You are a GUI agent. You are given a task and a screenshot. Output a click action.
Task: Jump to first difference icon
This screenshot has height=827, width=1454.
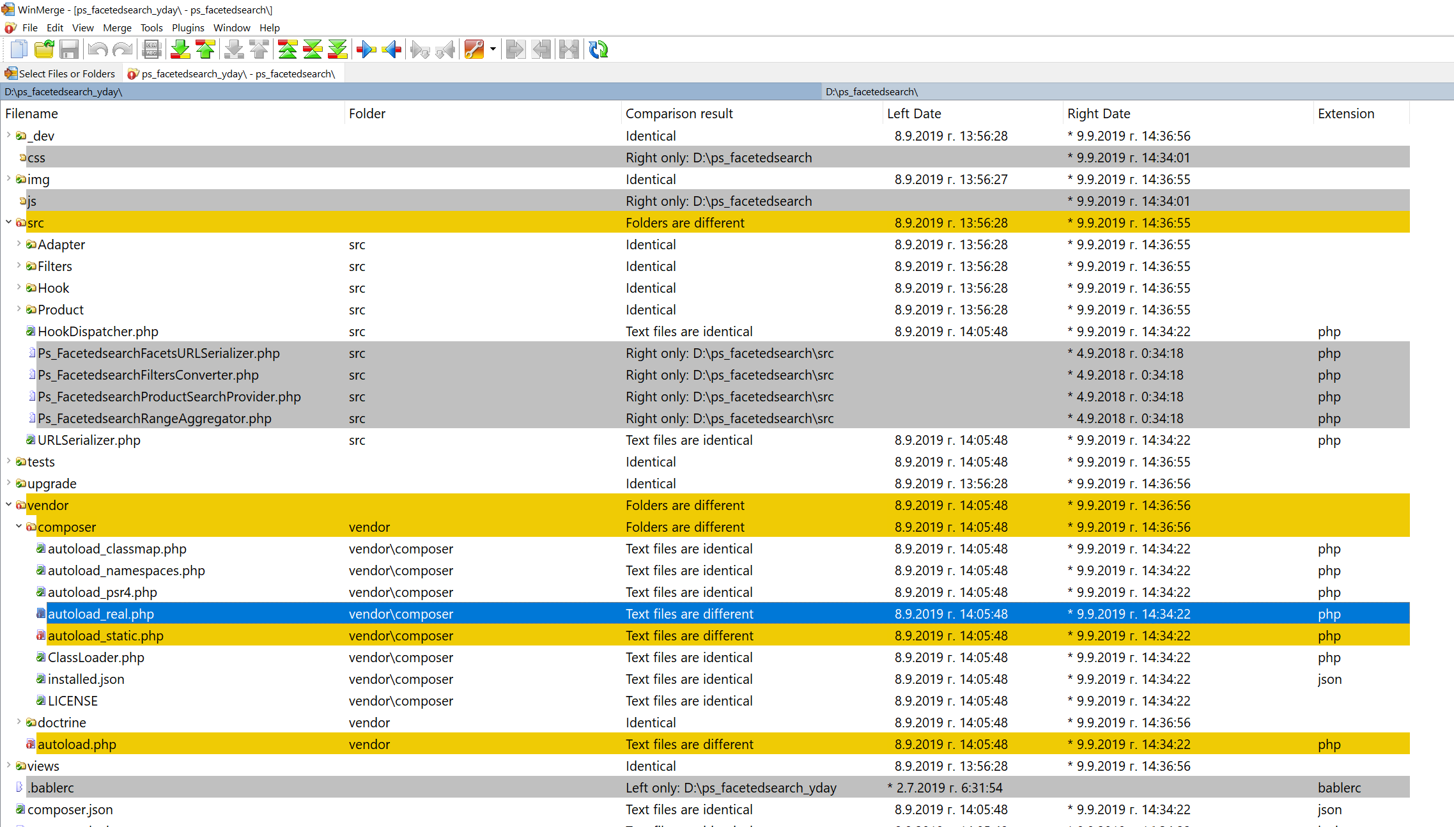coord(288,49)
